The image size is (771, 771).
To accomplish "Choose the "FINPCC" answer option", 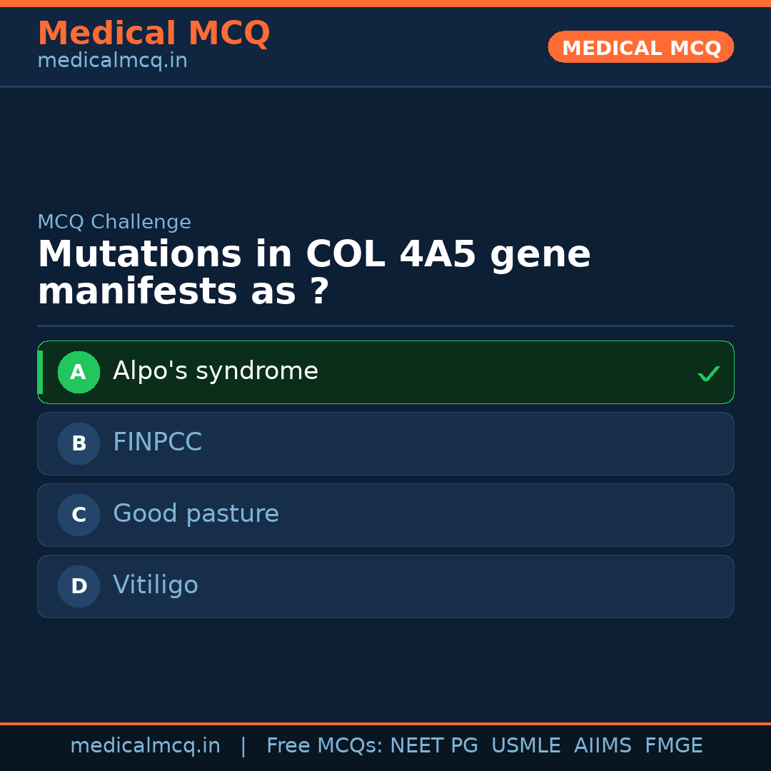I will pyautogui.click(x=157, y=443).
